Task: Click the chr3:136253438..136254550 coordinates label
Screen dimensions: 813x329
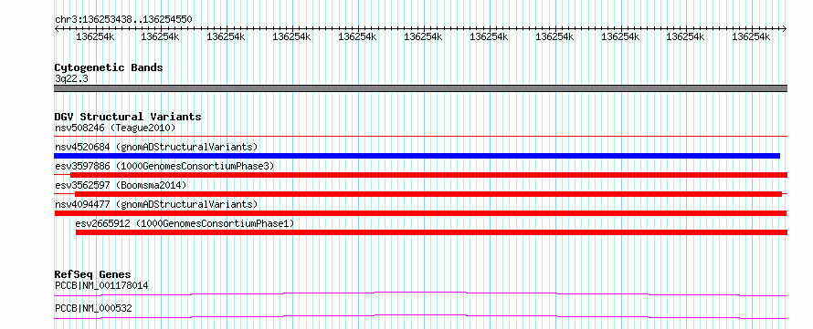Action: coord(123,20)
